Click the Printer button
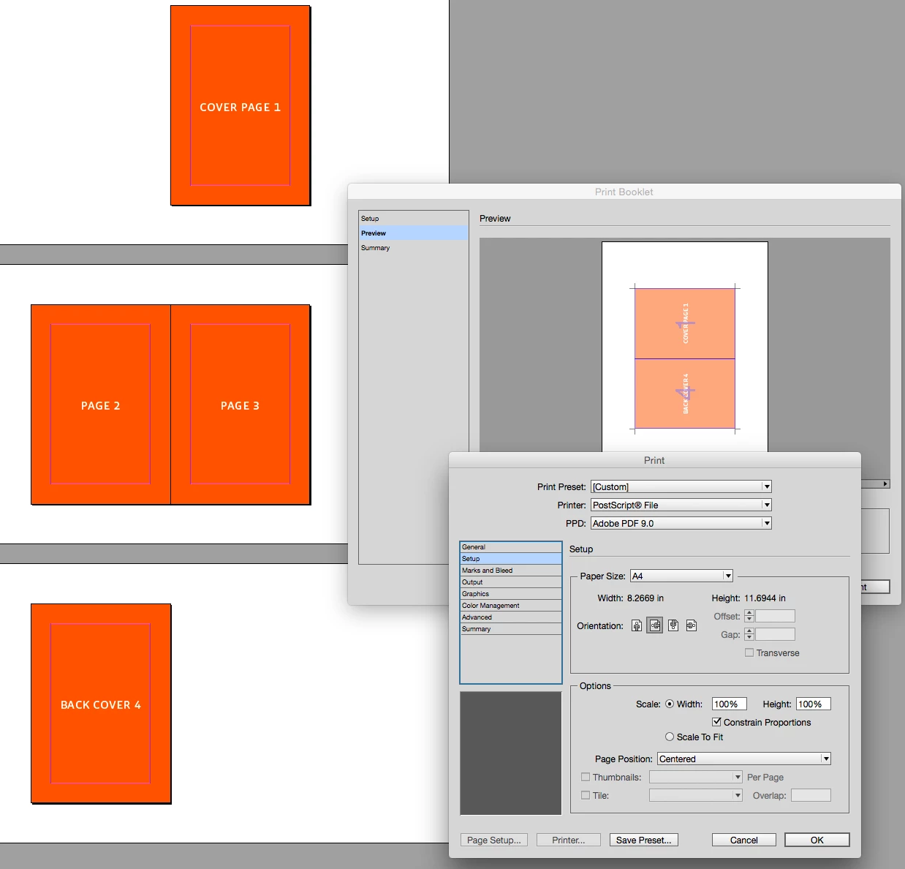 (569, 840)
